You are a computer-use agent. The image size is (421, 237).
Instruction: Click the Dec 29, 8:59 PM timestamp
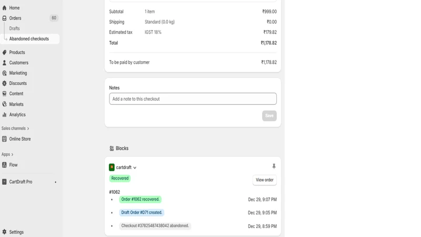[262, 226]
